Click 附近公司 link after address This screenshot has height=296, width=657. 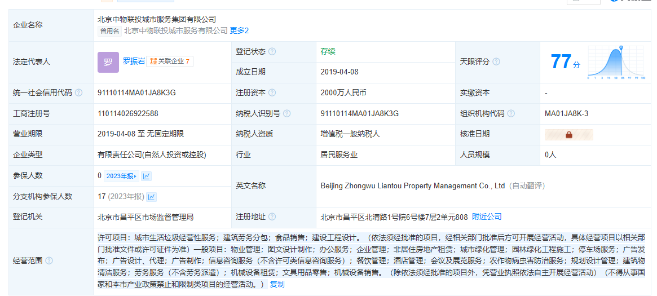click(487, 217)
